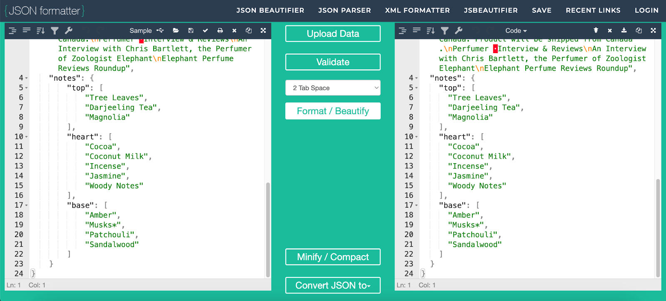Image resolution: width=666 pixels, height=301 pixels.
Task: Fullscreen expand icon on left editor
Action: pyautogui.click(x=263, y=30)
